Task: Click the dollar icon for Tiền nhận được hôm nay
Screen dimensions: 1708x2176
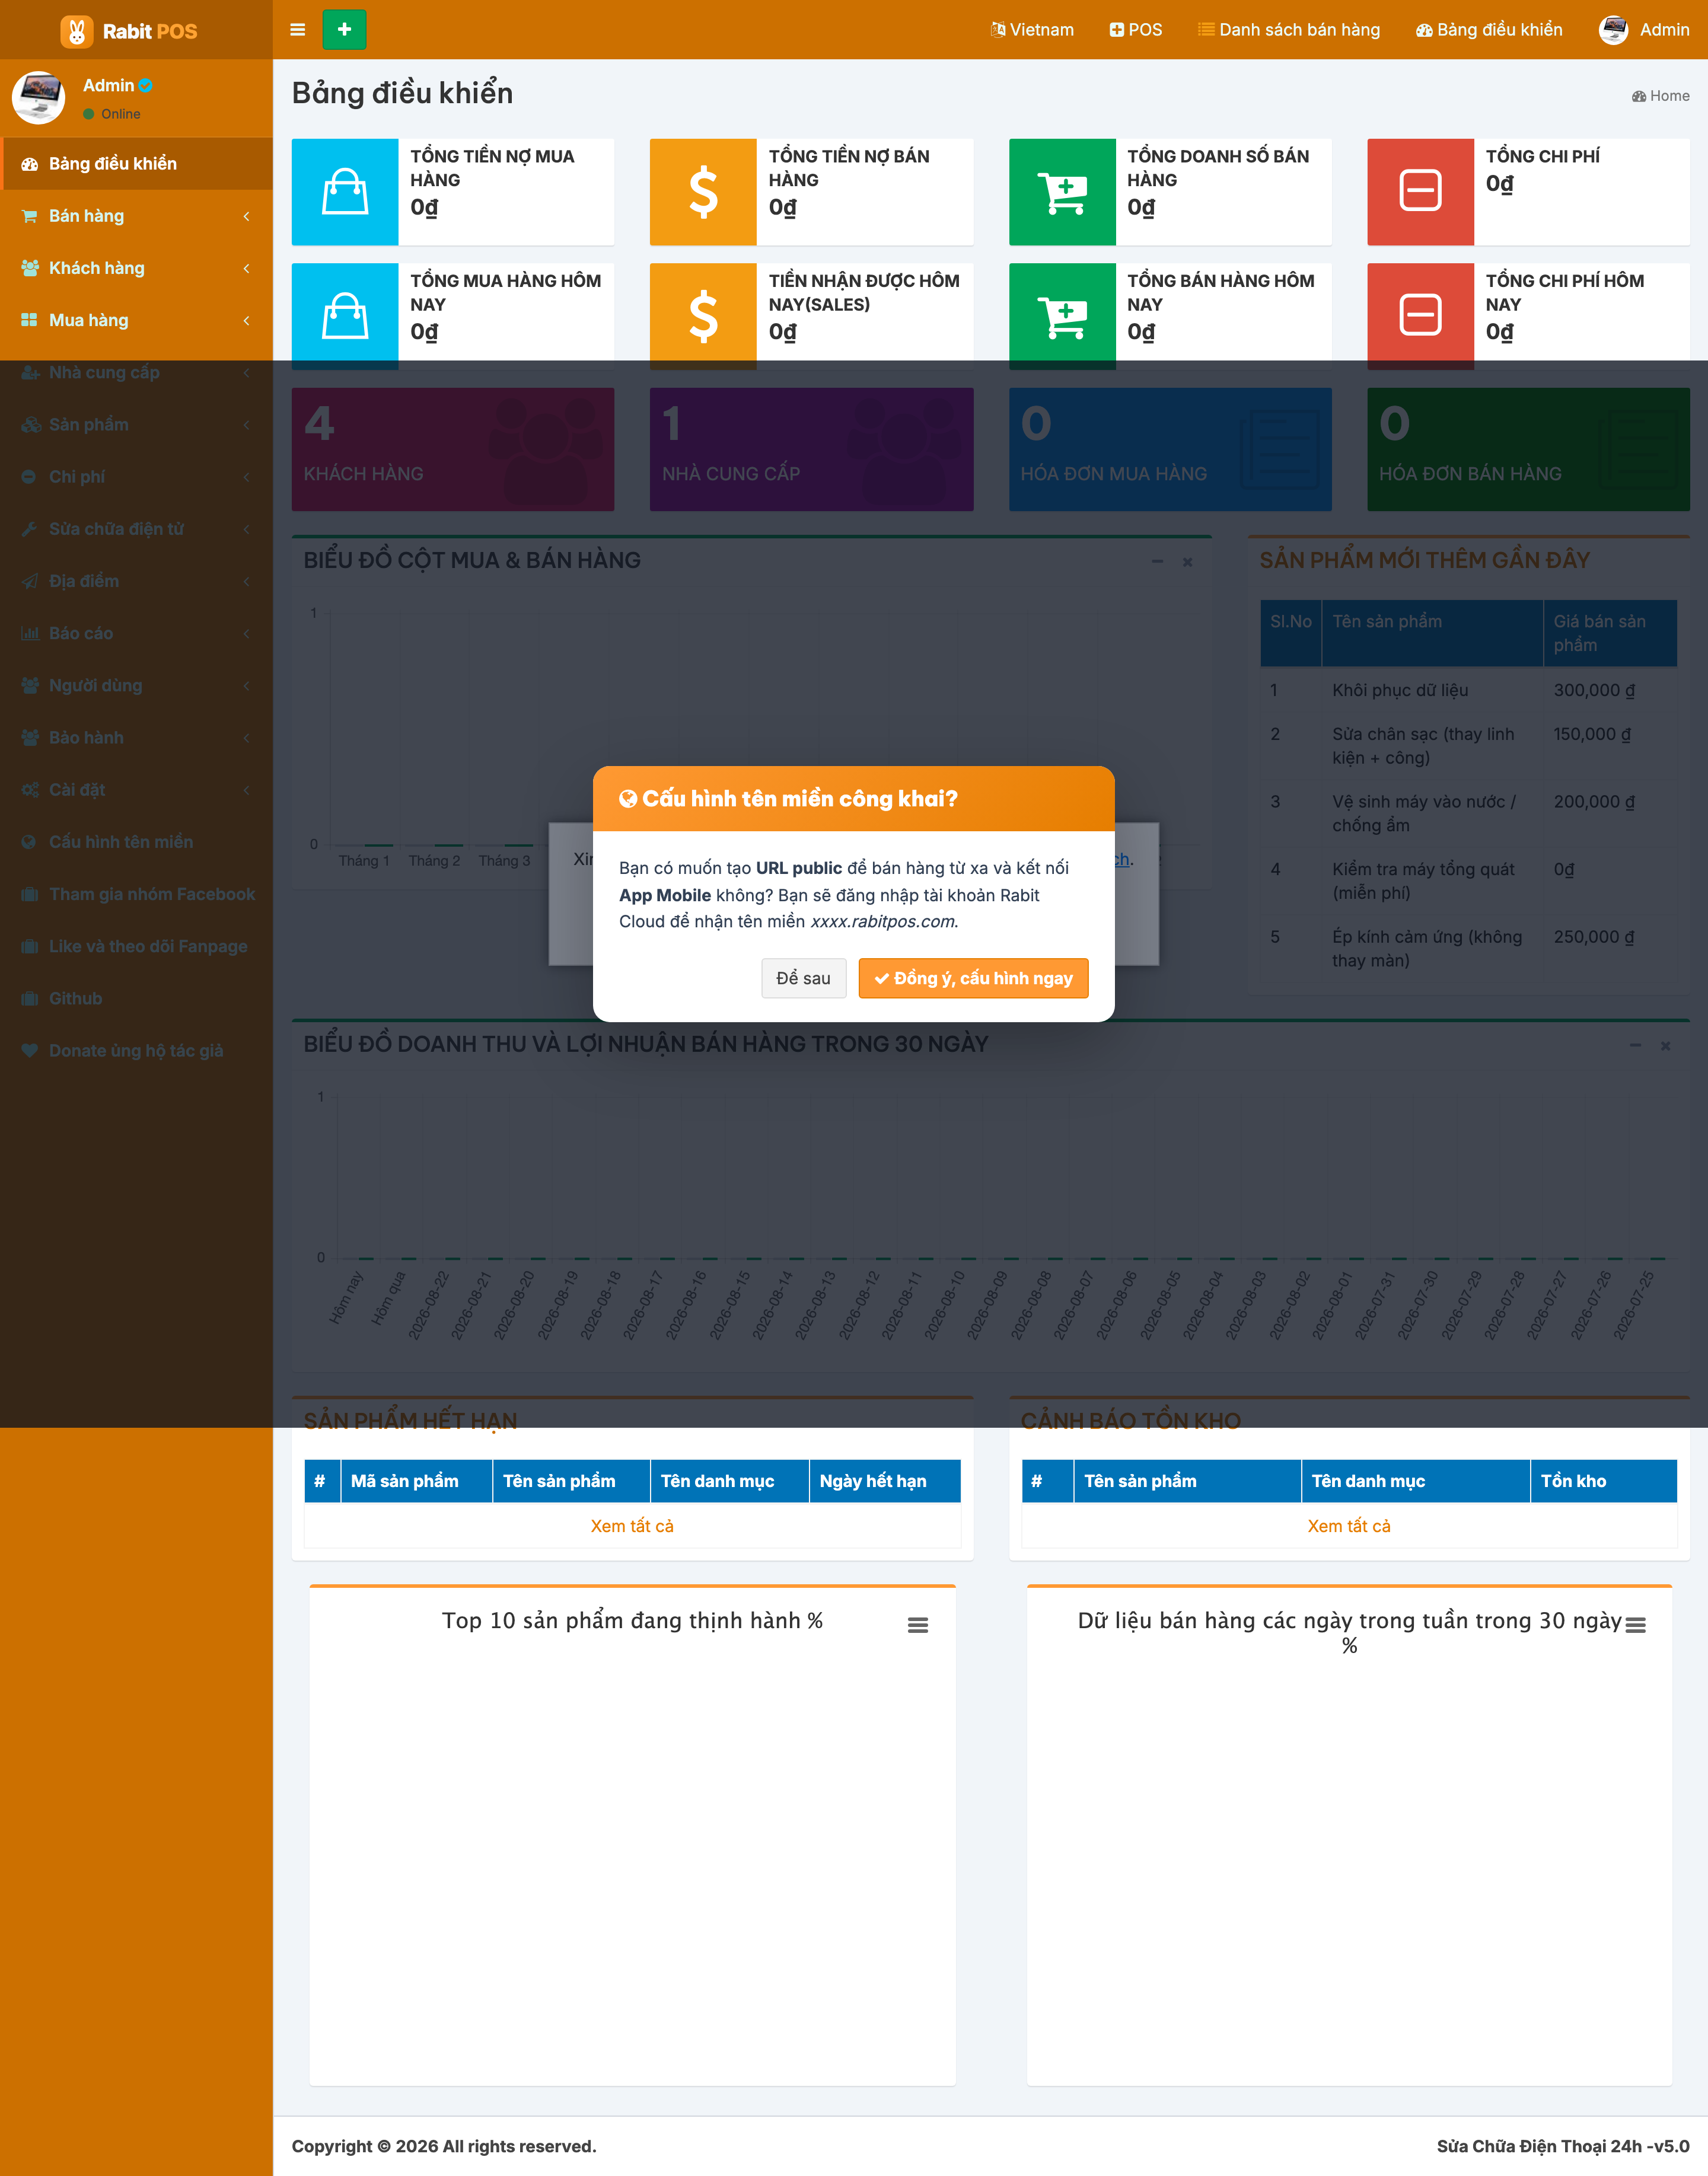Action: [703, 316]
